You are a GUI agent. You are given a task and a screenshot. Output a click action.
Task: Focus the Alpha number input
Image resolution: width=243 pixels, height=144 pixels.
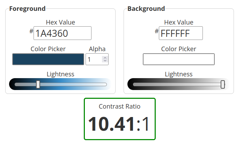tap(94, 59)
